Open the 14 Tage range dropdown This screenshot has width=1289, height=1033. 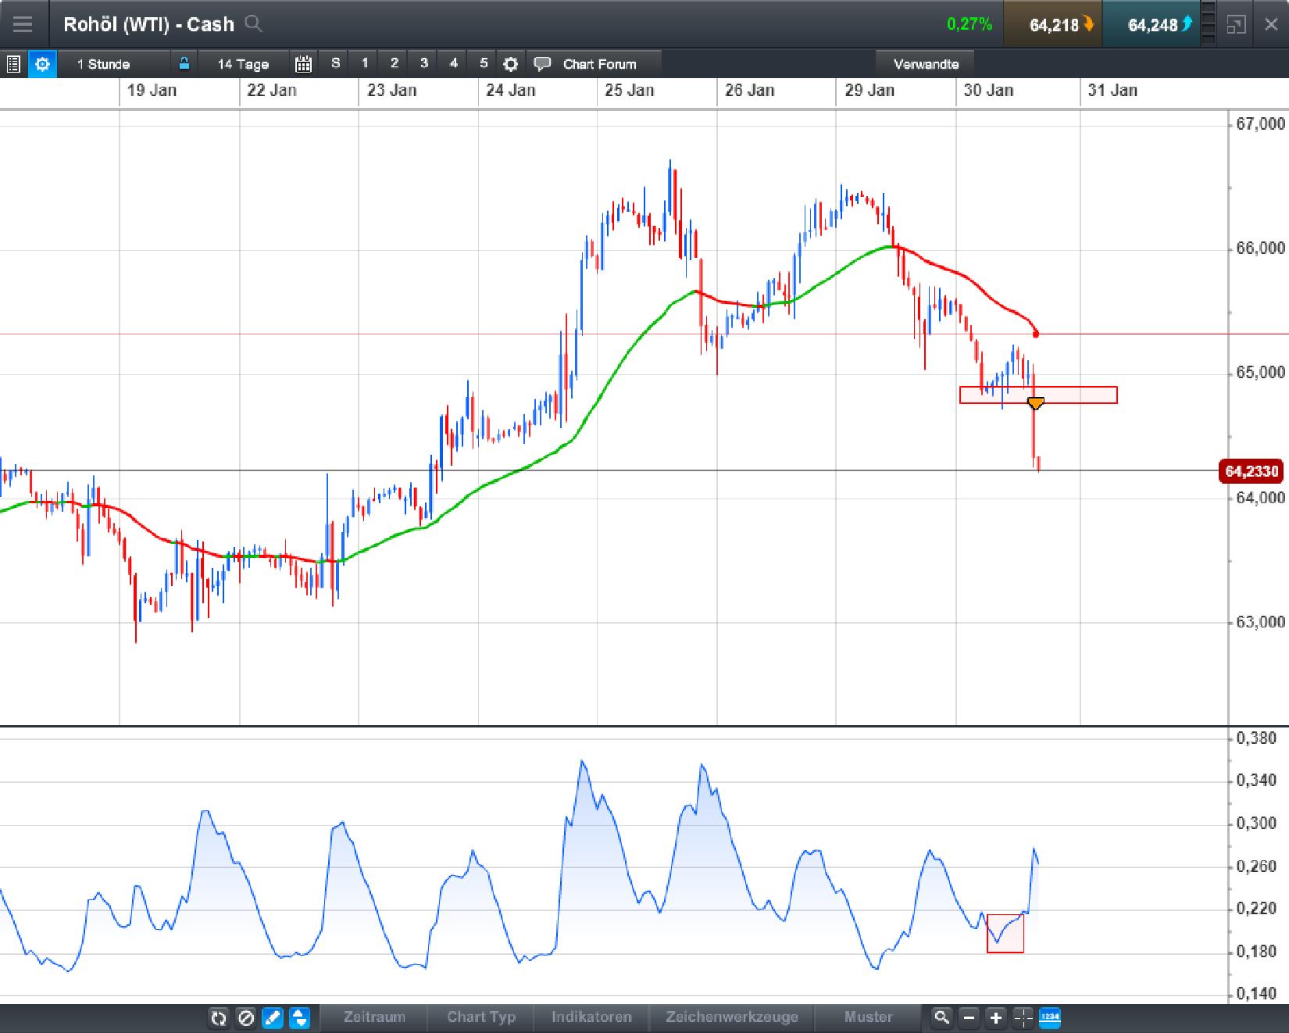(242, 64)
